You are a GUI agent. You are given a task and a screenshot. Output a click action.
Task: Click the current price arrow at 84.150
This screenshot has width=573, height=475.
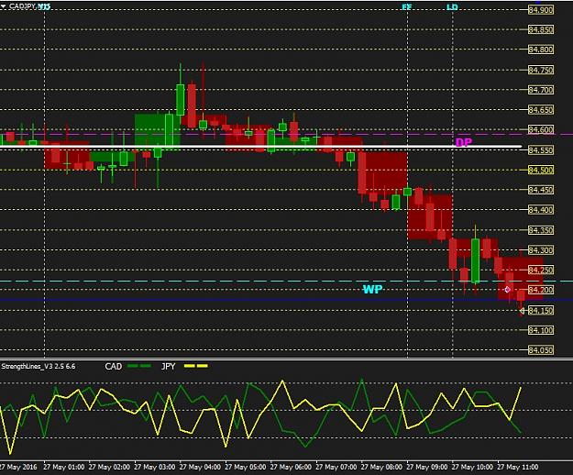pyautogui.click(x=522, y=311)
